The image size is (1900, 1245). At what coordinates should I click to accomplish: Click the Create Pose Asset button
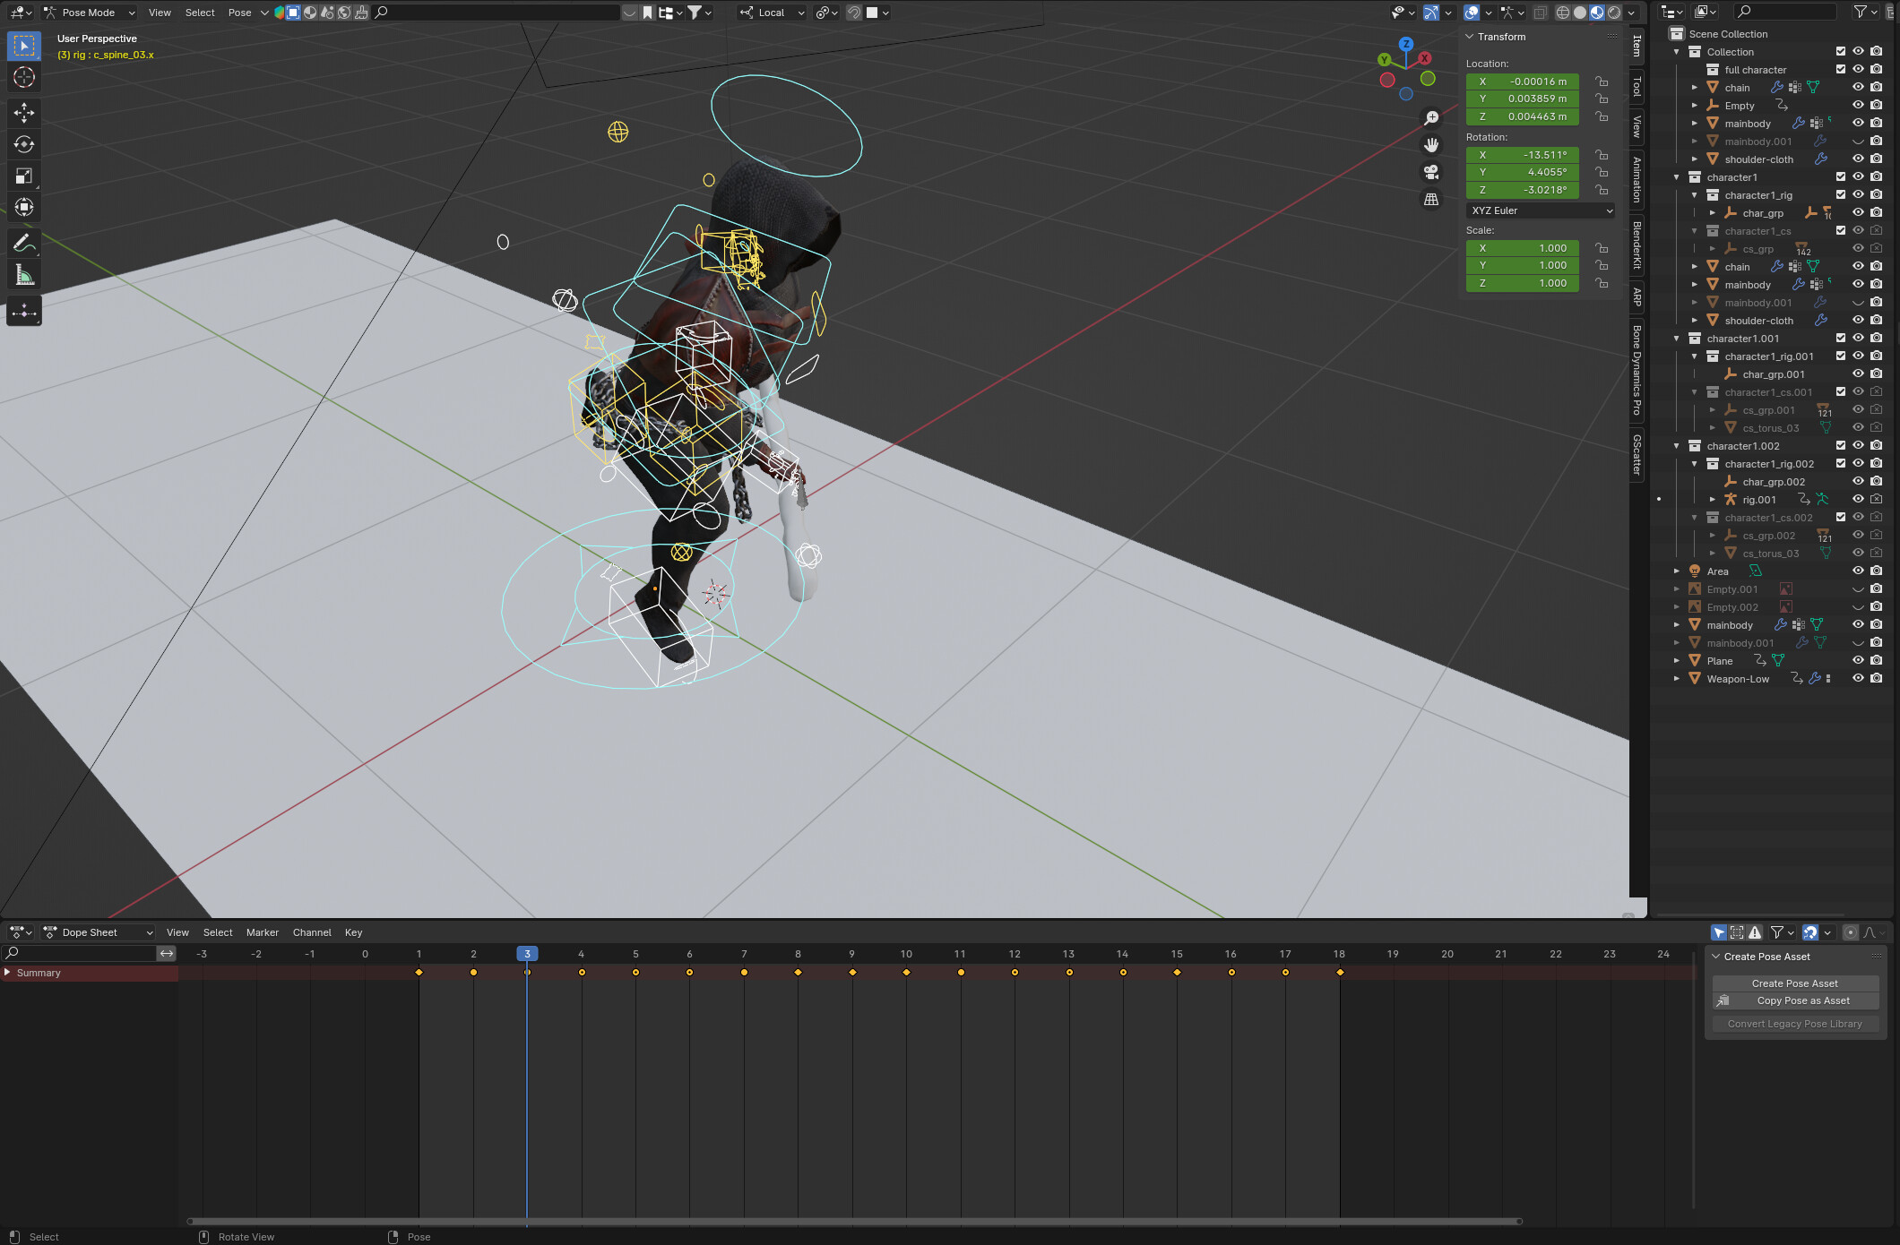tap(1795, 983)
